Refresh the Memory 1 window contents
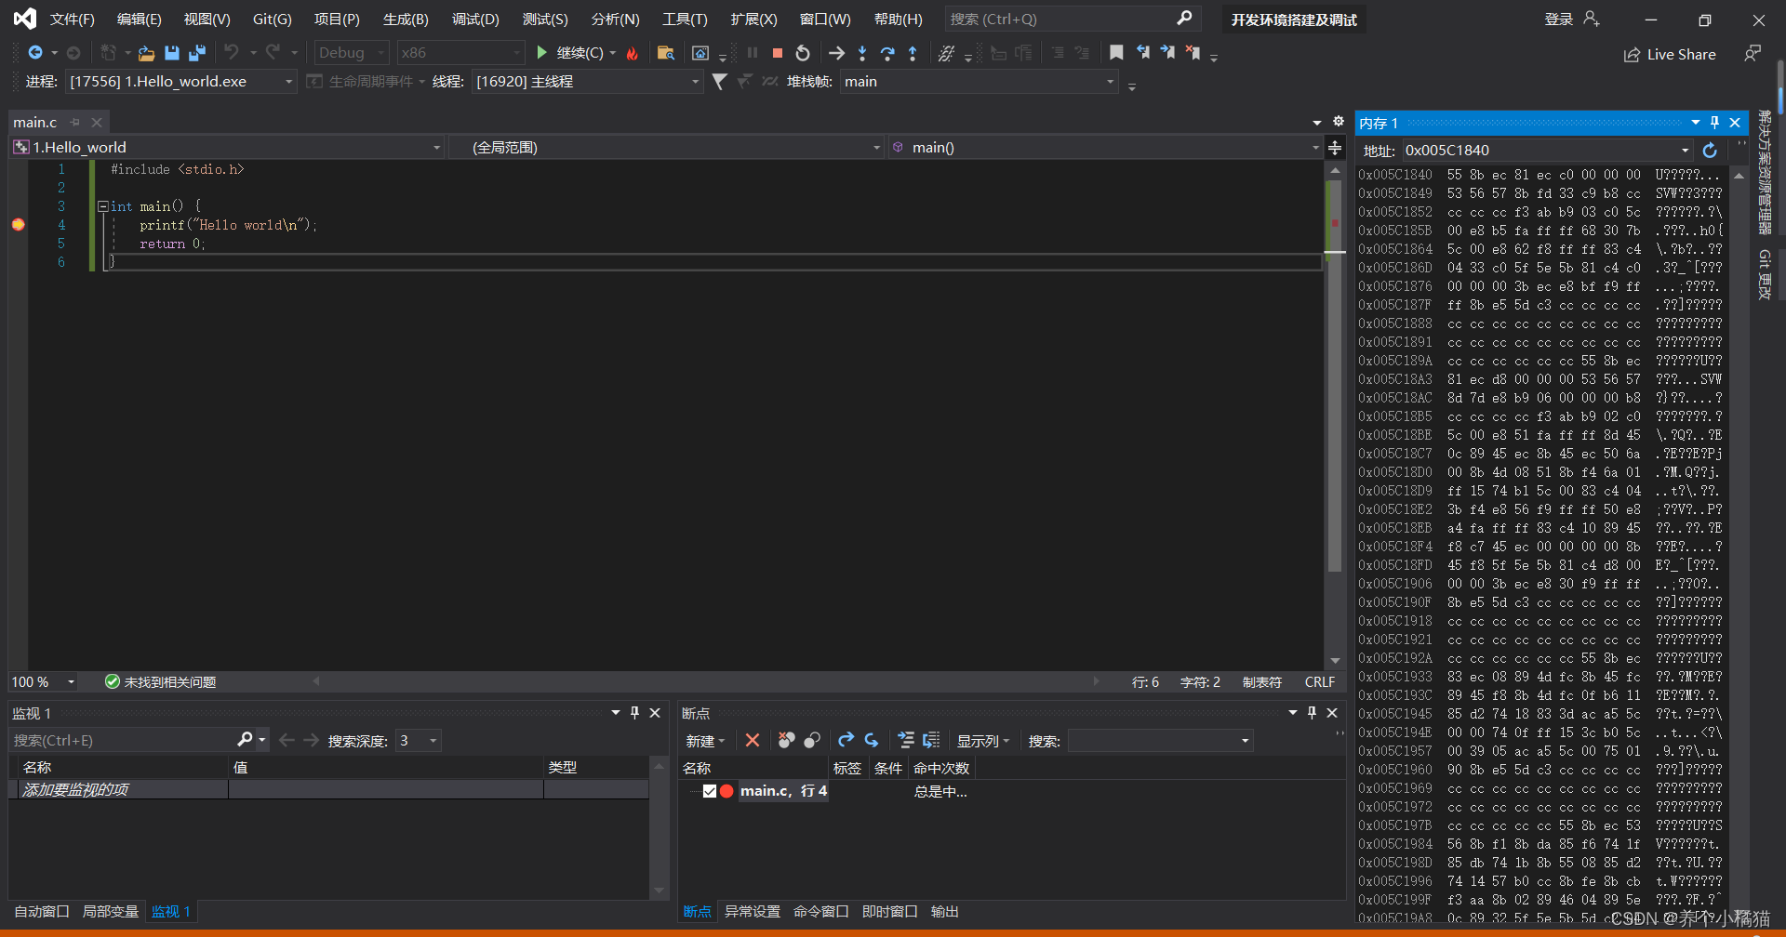 click(x=1710, y=150)
